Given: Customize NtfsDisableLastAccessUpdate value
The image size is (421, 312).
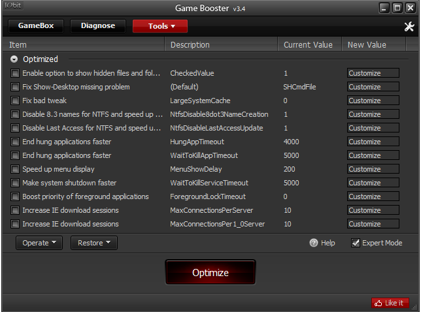Looking at the screenshot, I should pos(373,128).
